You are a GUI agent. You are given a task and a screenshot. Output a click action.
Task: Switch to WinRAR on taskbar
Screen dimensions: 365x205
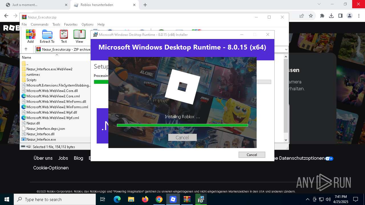187,199
